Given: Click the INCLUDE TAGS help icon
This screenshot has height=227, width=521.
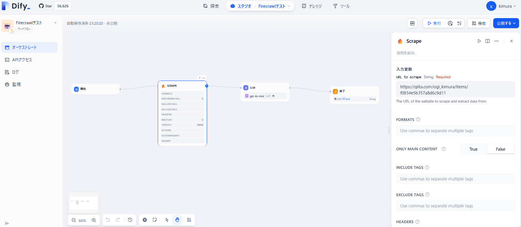Looking at the screenshot, I should pyautogui.click(x=427, y=167).
